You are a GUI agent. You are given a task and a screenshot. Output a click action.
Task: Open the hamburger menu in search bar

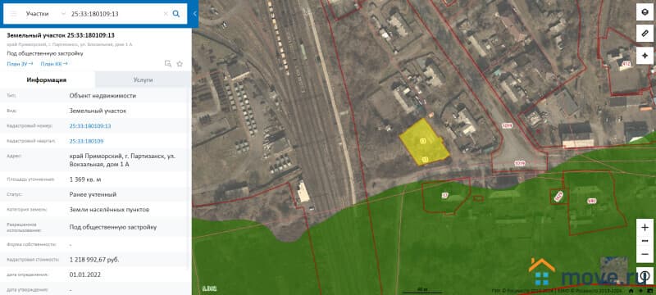pos(13,14)
